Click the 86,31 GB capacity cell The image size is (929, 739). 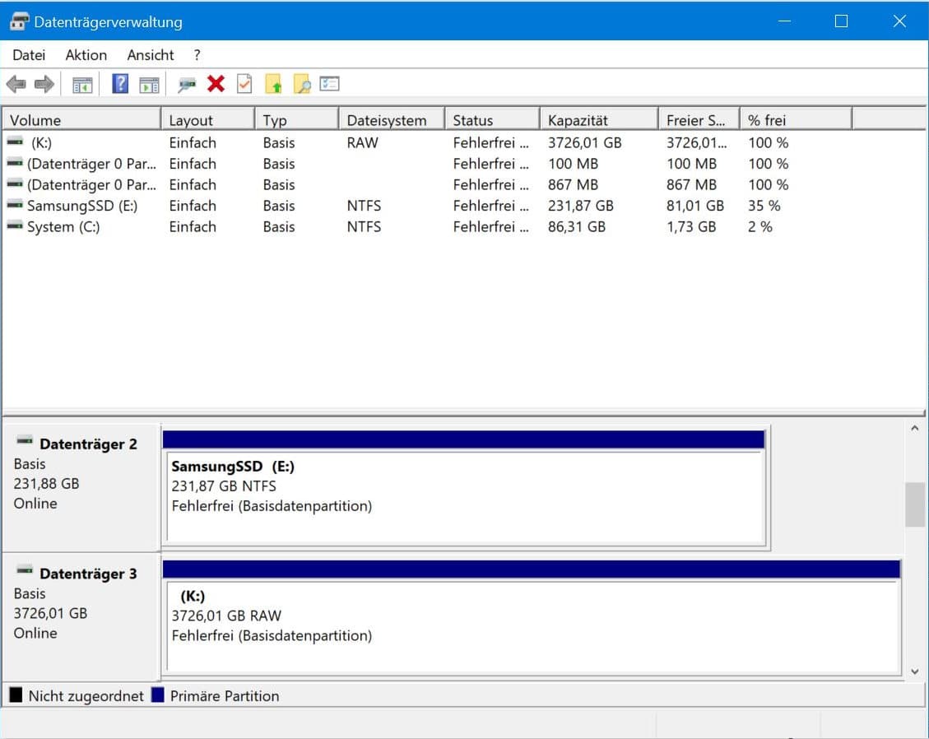tap(577, 227)
